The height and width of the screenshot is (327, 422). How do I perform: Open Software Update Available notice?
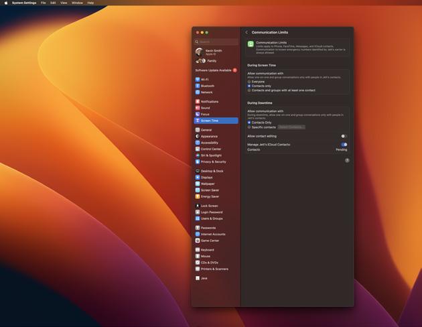coord(216,70)
